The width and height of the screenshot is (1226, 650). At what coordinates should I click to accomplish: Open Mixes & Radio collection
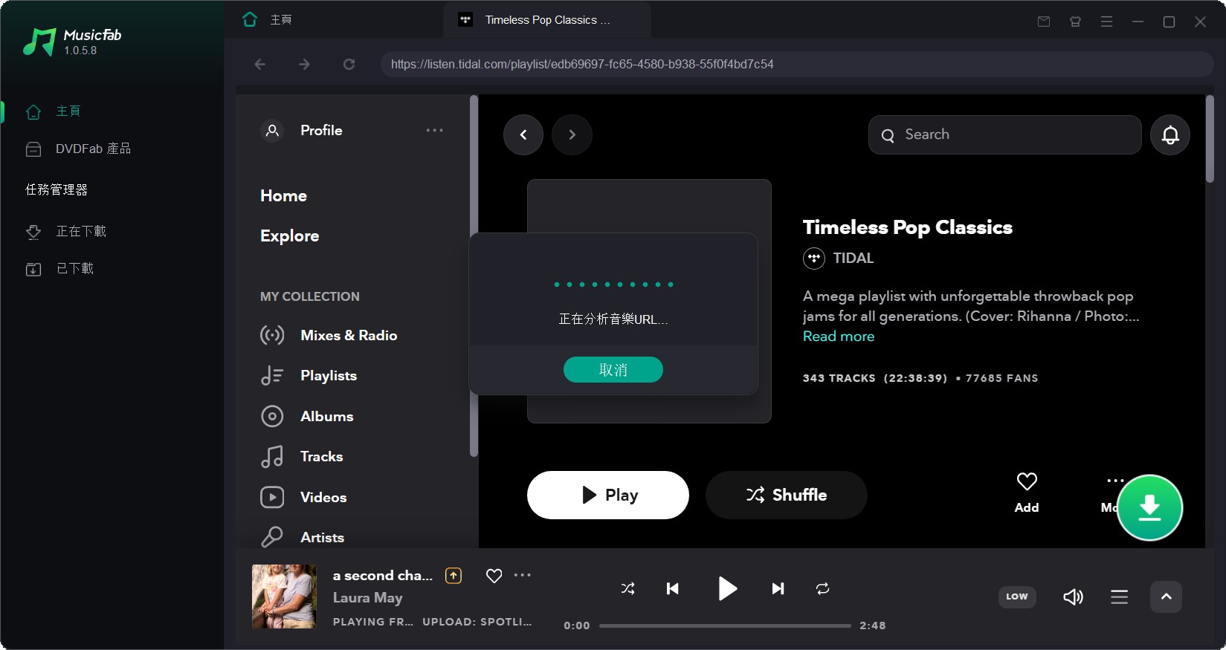[x=329, y=336]
